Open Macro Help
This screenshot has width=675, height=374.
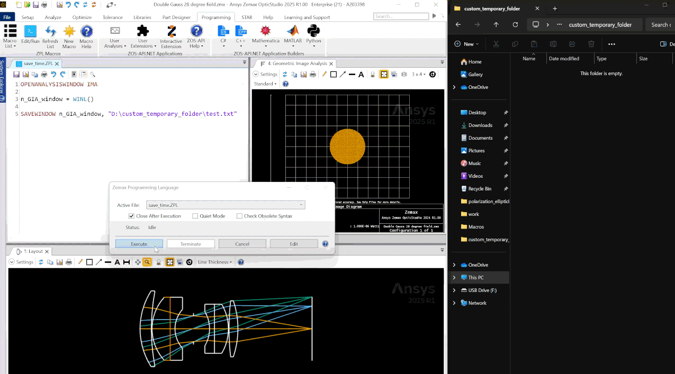click(x=86, y=36)
